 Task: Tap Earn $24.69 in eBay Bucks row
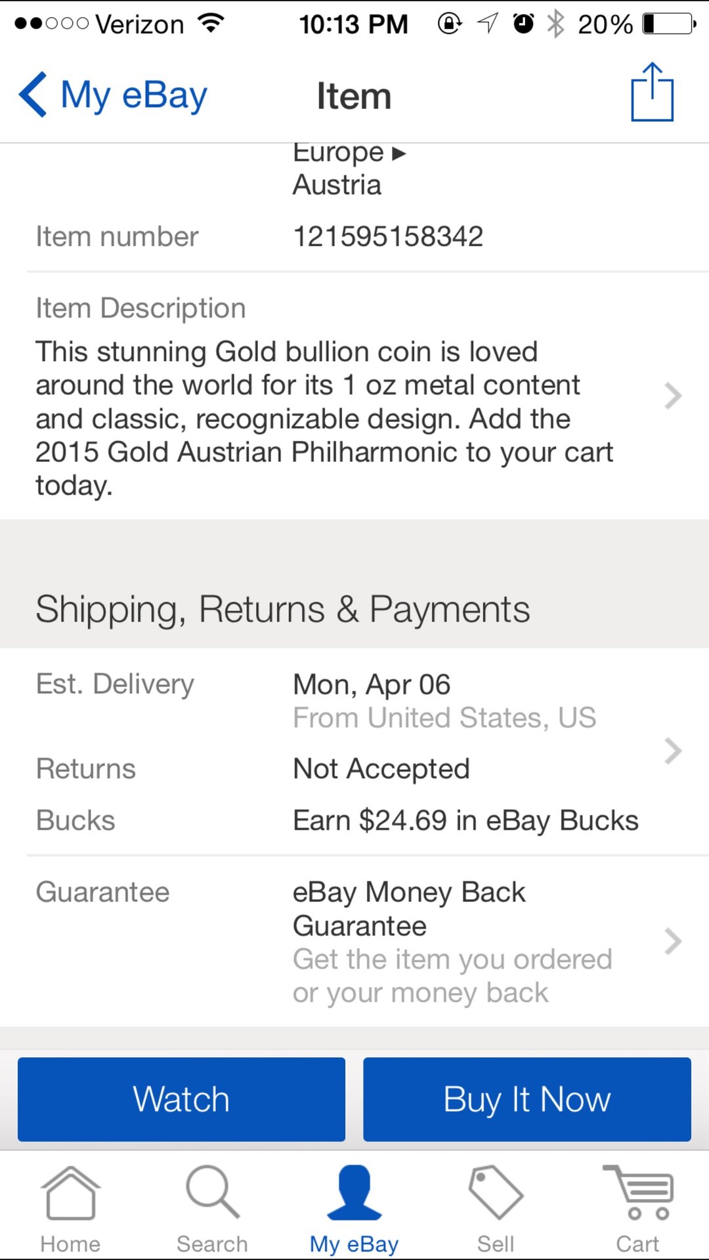pyautogui.click(x=354, y=820)
